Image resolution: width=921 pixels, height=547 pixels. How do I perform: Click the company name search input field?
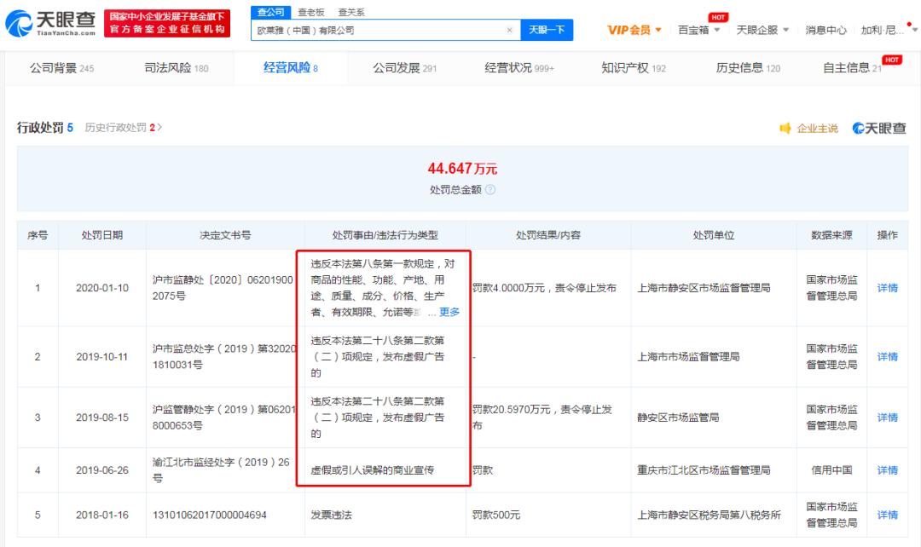[379, 30]
